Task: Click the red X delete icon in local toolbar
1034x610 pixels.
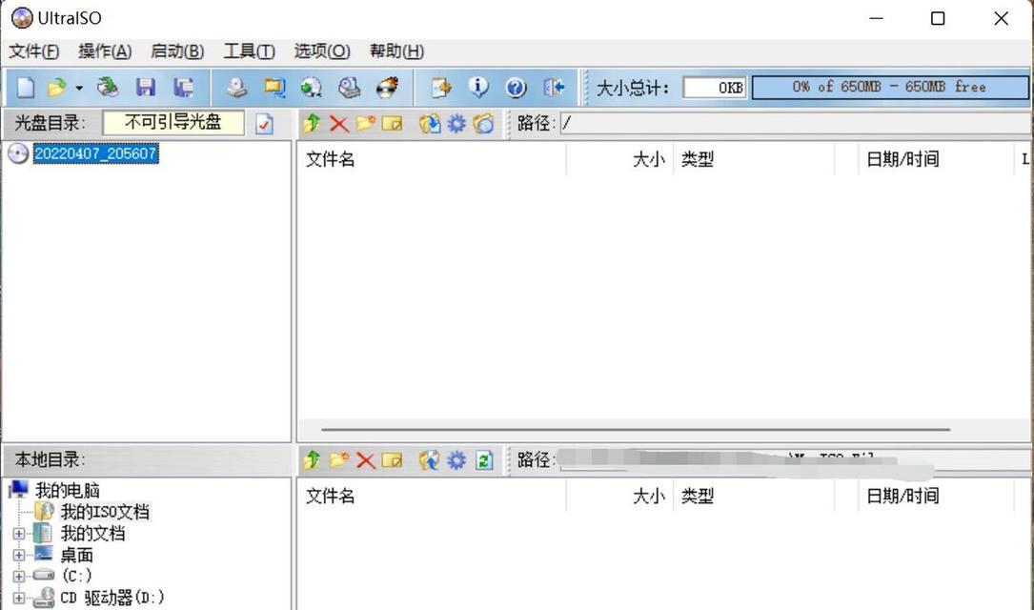Action: [365, 459]
